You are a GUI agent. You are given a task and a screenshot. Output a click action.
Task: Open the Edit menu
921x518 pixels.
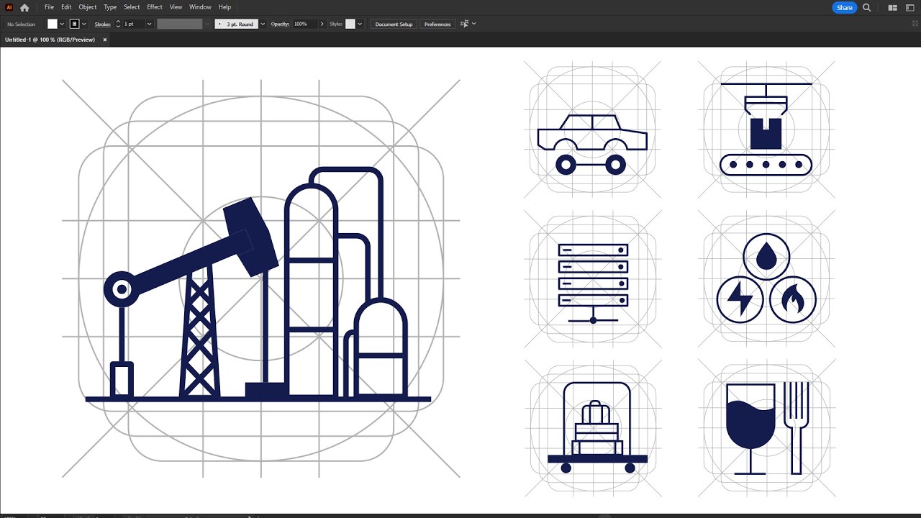(x=66, y=7)
